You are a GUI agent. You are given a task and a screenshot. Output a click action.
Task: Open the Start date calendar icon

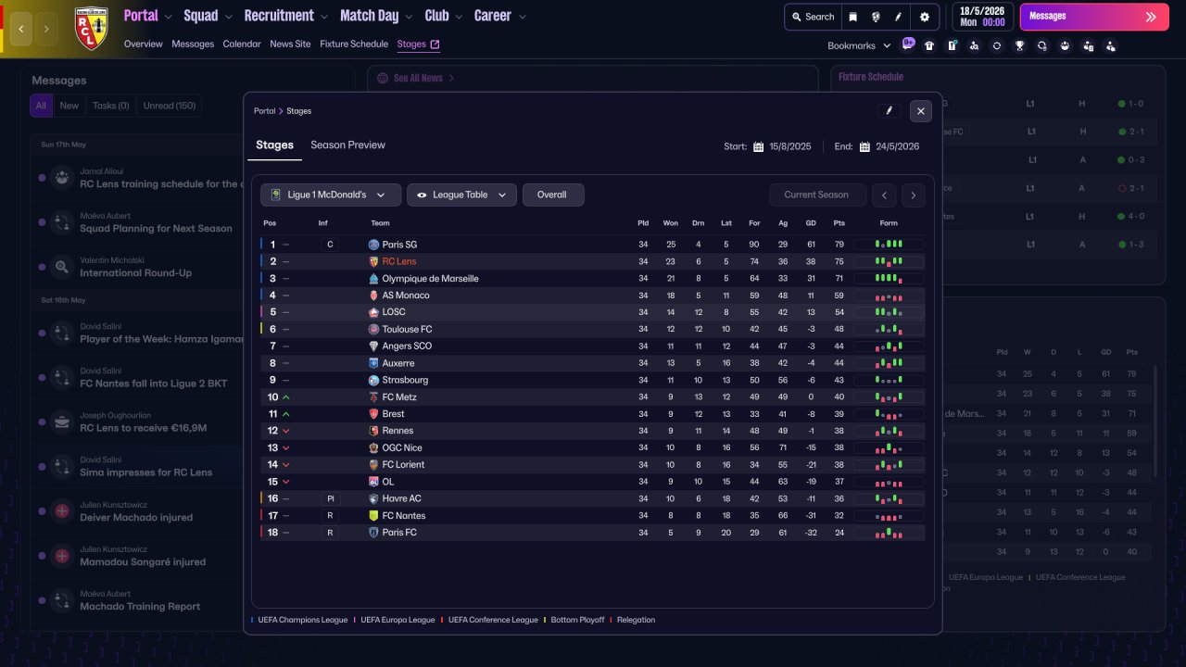pos(758,146)
